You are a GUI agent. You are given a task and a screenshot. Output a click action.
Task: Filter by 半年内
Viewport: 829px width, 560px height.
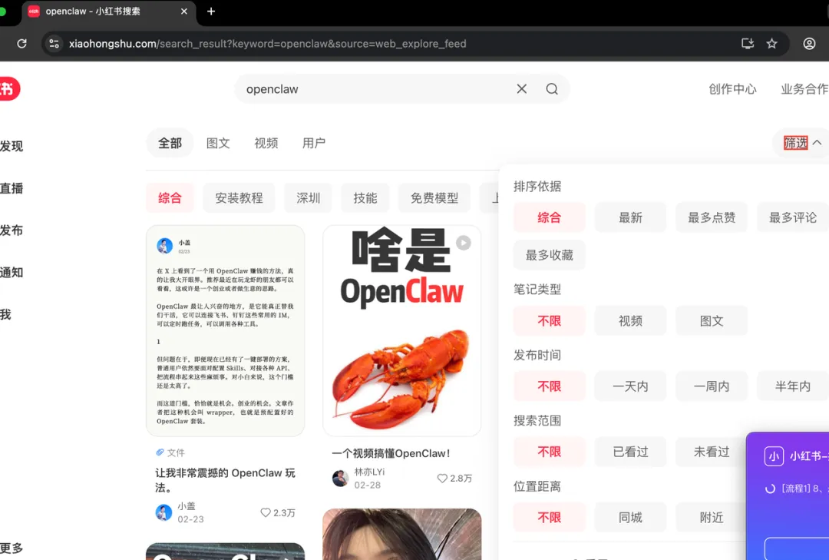point(792,386)
